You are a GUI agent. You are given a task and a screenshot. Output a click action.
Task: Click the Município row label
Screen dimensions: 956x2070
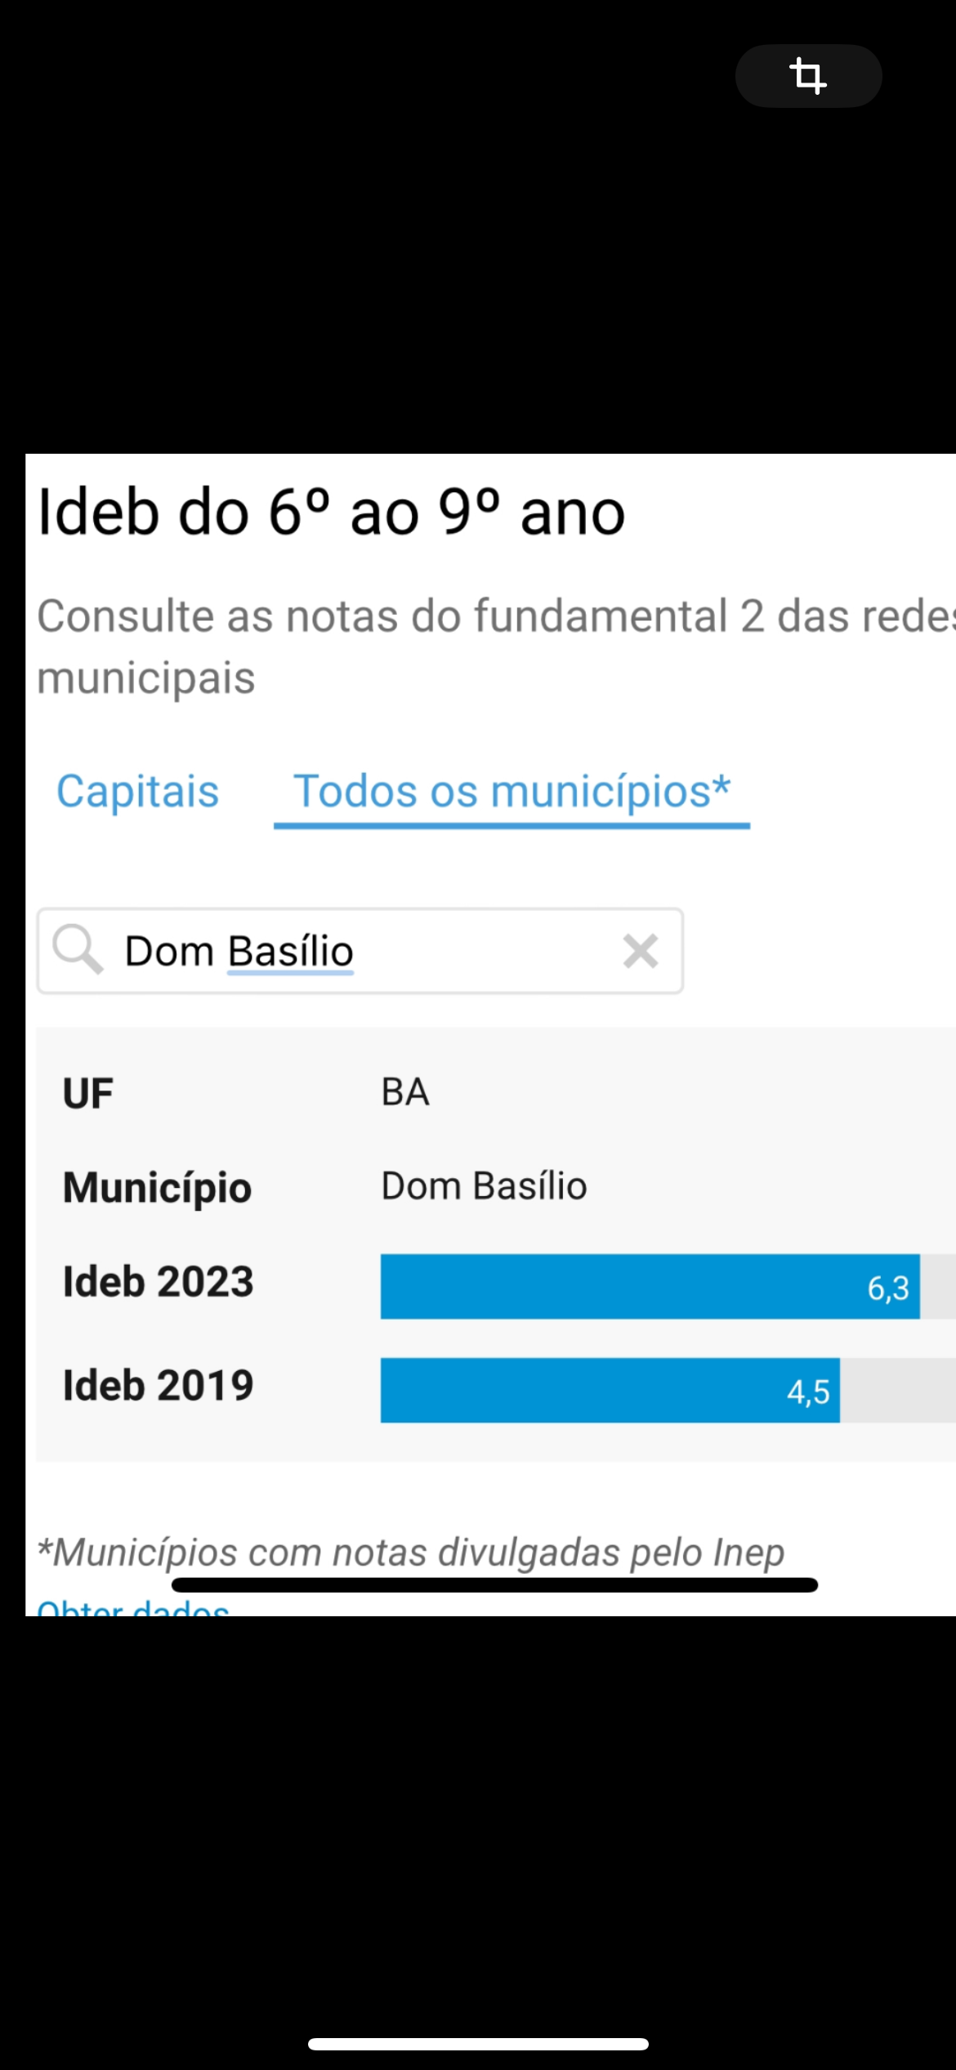pos(157,1188)
